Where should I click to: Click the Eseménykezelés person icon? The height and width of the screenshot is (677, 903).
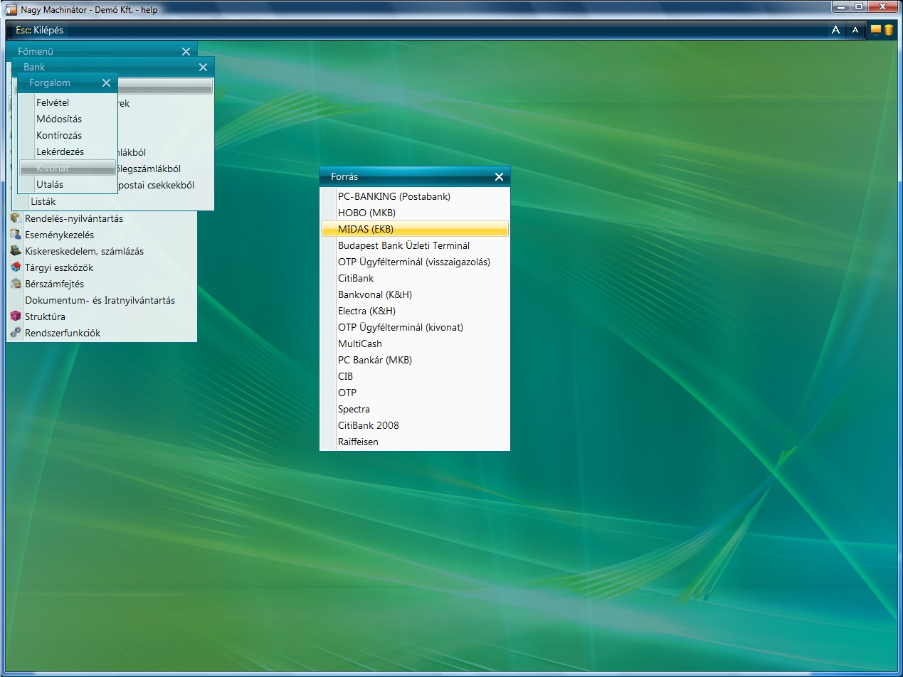pos(15,234)
